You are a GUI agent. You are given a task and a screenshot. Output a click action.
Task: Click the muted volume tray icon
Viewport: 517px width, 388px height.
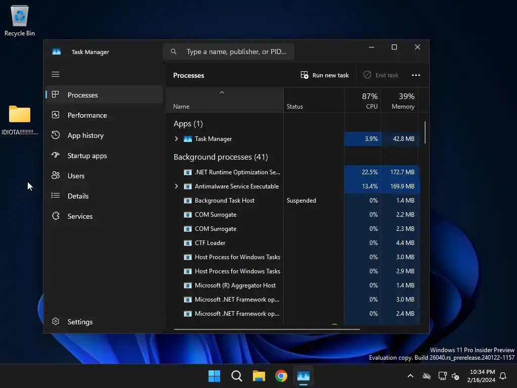[x=455, y=376]
